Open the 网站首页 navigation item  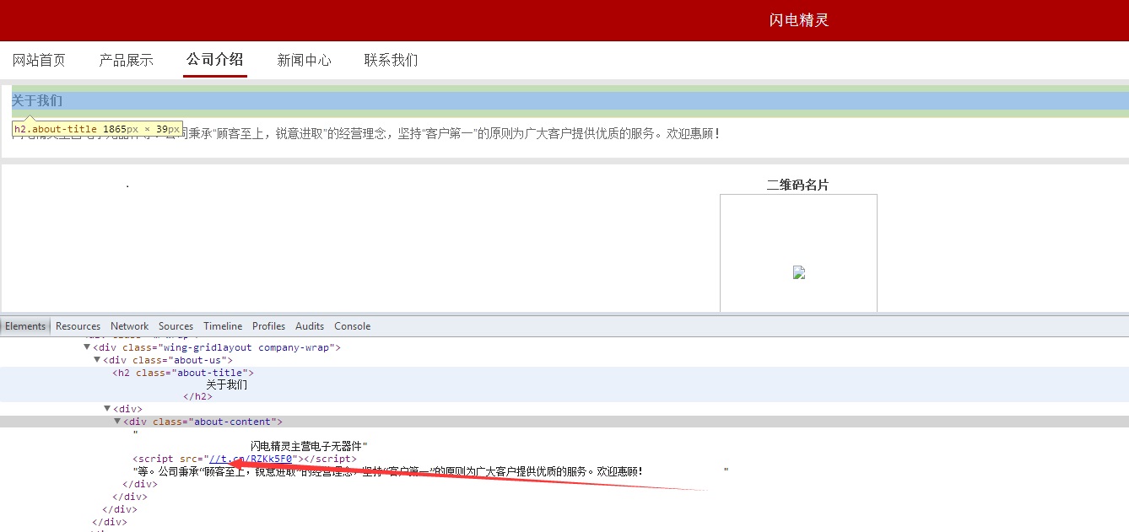pyautogui.click(x=39, y=60)
